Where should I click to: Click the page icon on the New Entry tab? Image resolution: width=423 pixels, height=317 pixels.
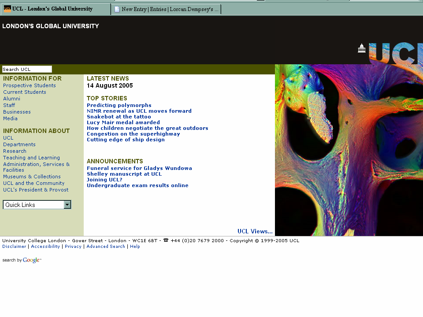117,9
